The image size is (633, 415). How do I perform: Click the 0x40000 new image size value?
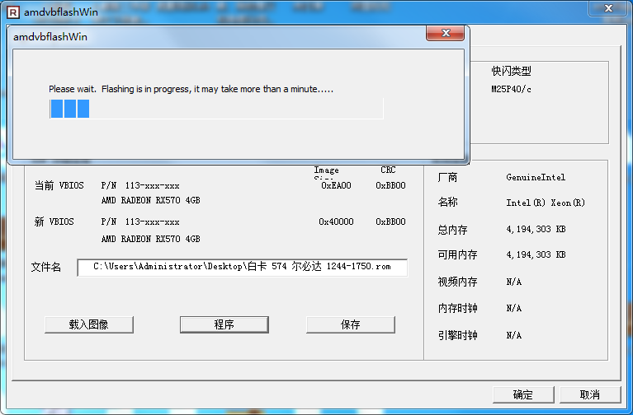[x=336, y=222]
